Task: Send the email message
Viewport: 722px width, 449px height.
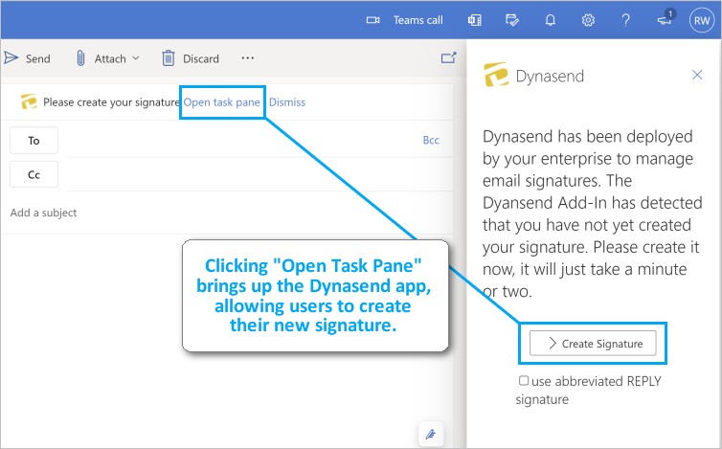Action: (x=27, y=58)
